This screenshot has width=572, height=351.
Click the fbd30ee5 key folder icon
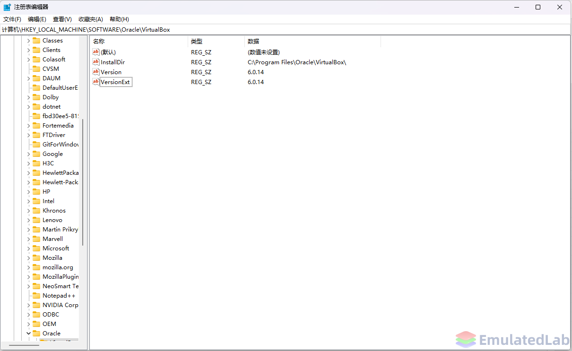(36, 116)
